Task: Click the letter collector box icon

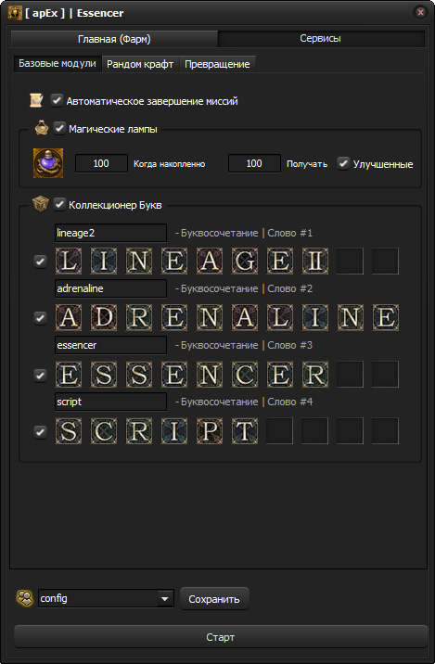Action: tap(40, 204)
